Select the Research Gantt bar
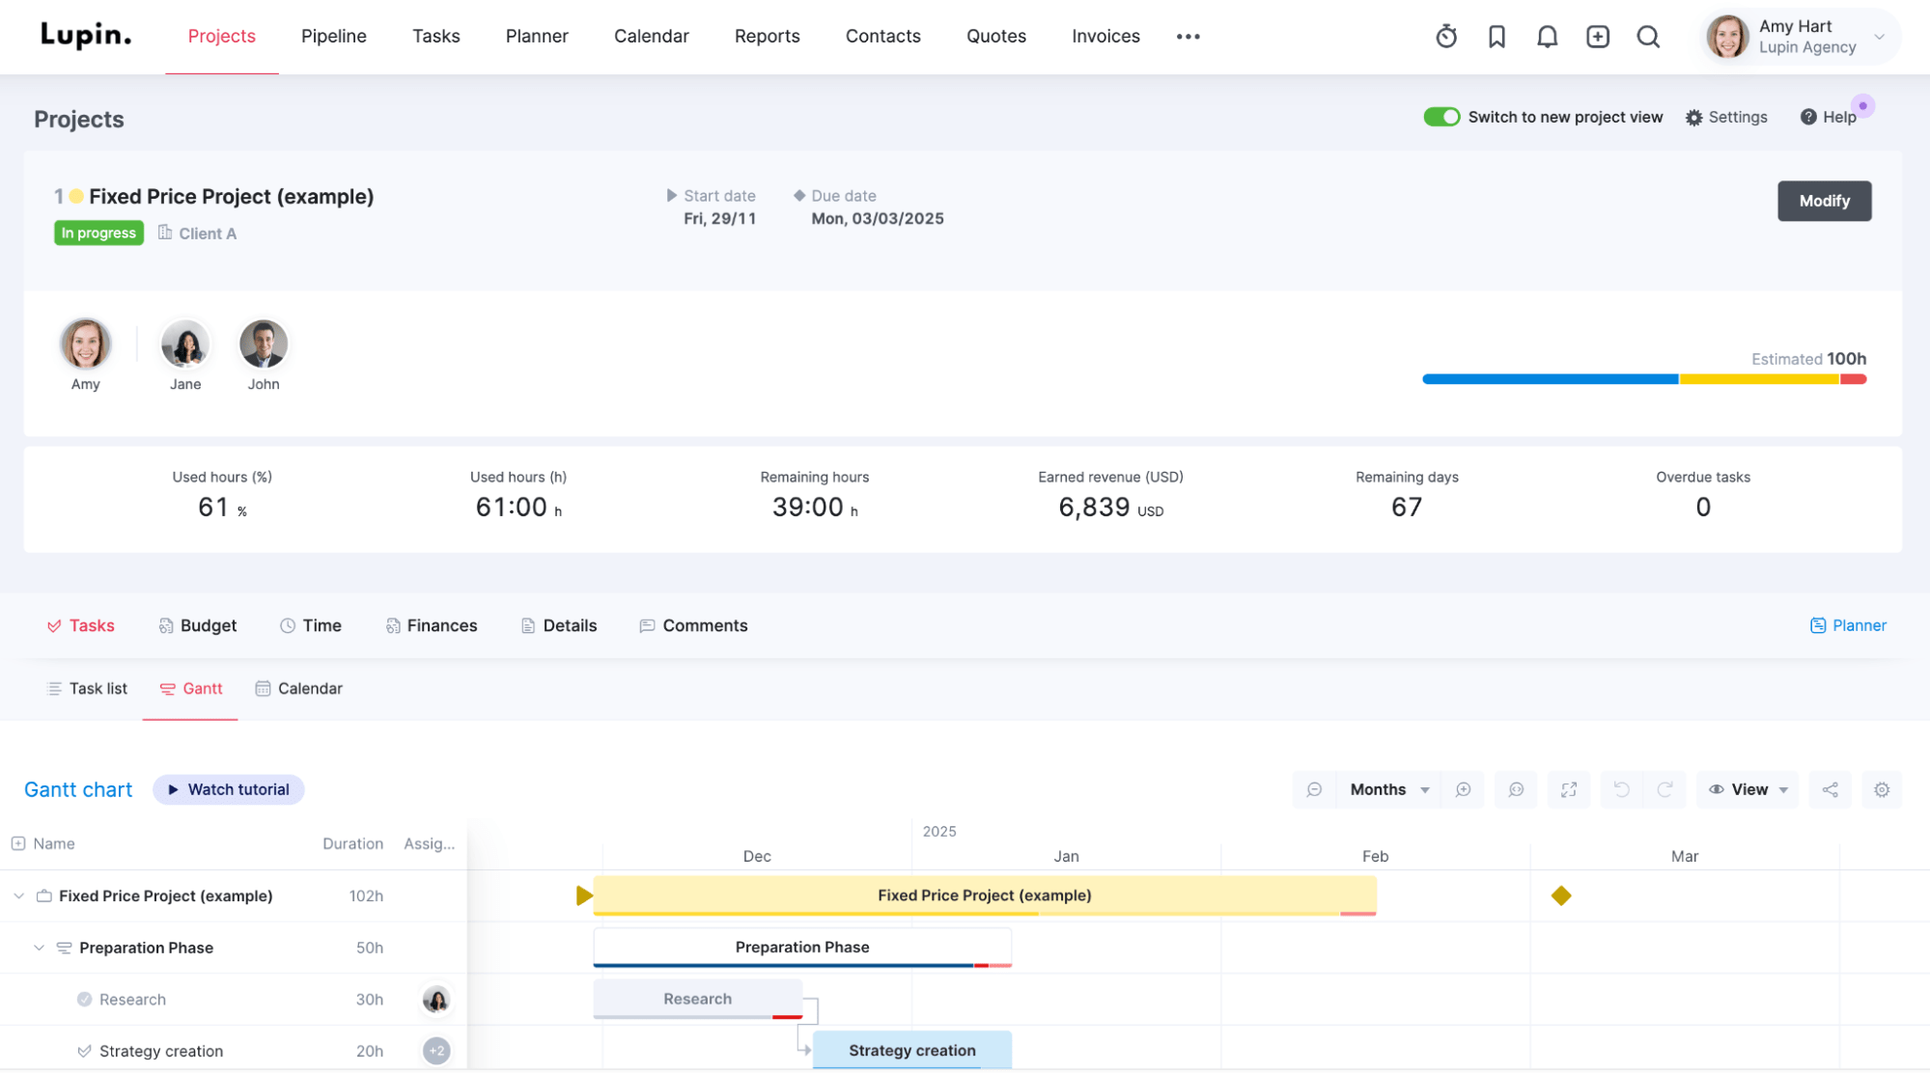1930x1073 pixels. pyautogui.click(x=697, y=999)
